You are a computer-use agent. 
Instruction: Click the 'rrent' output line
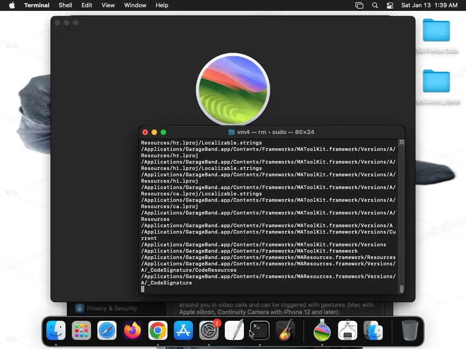(149, 238)
